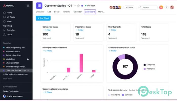Click the Complete legend swatch in Task completion

click(x=123, y=95)
